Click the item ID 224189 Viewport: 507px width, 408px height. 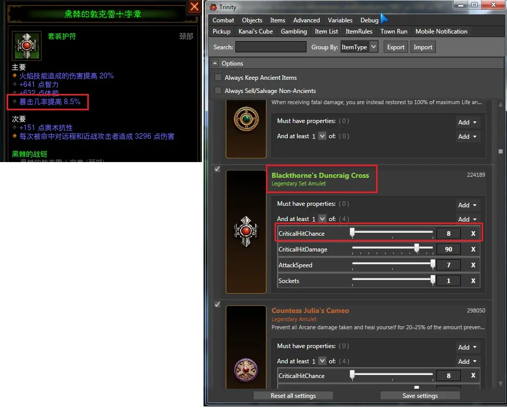click(476, 175)
